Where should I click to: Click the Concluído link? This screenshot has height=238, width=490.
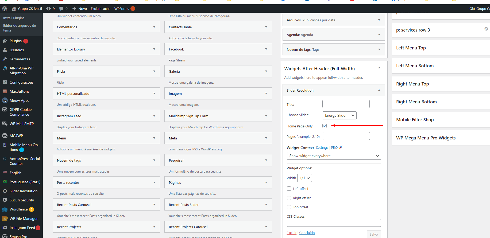[307, 233]
